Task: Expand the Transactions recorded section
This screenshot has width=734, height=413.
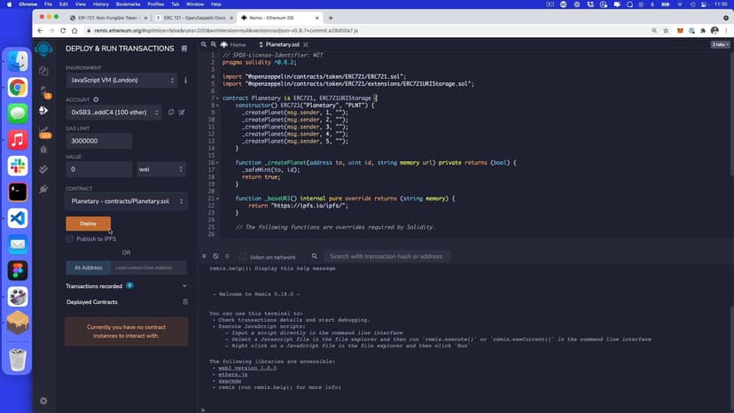Action: (184, 286)
